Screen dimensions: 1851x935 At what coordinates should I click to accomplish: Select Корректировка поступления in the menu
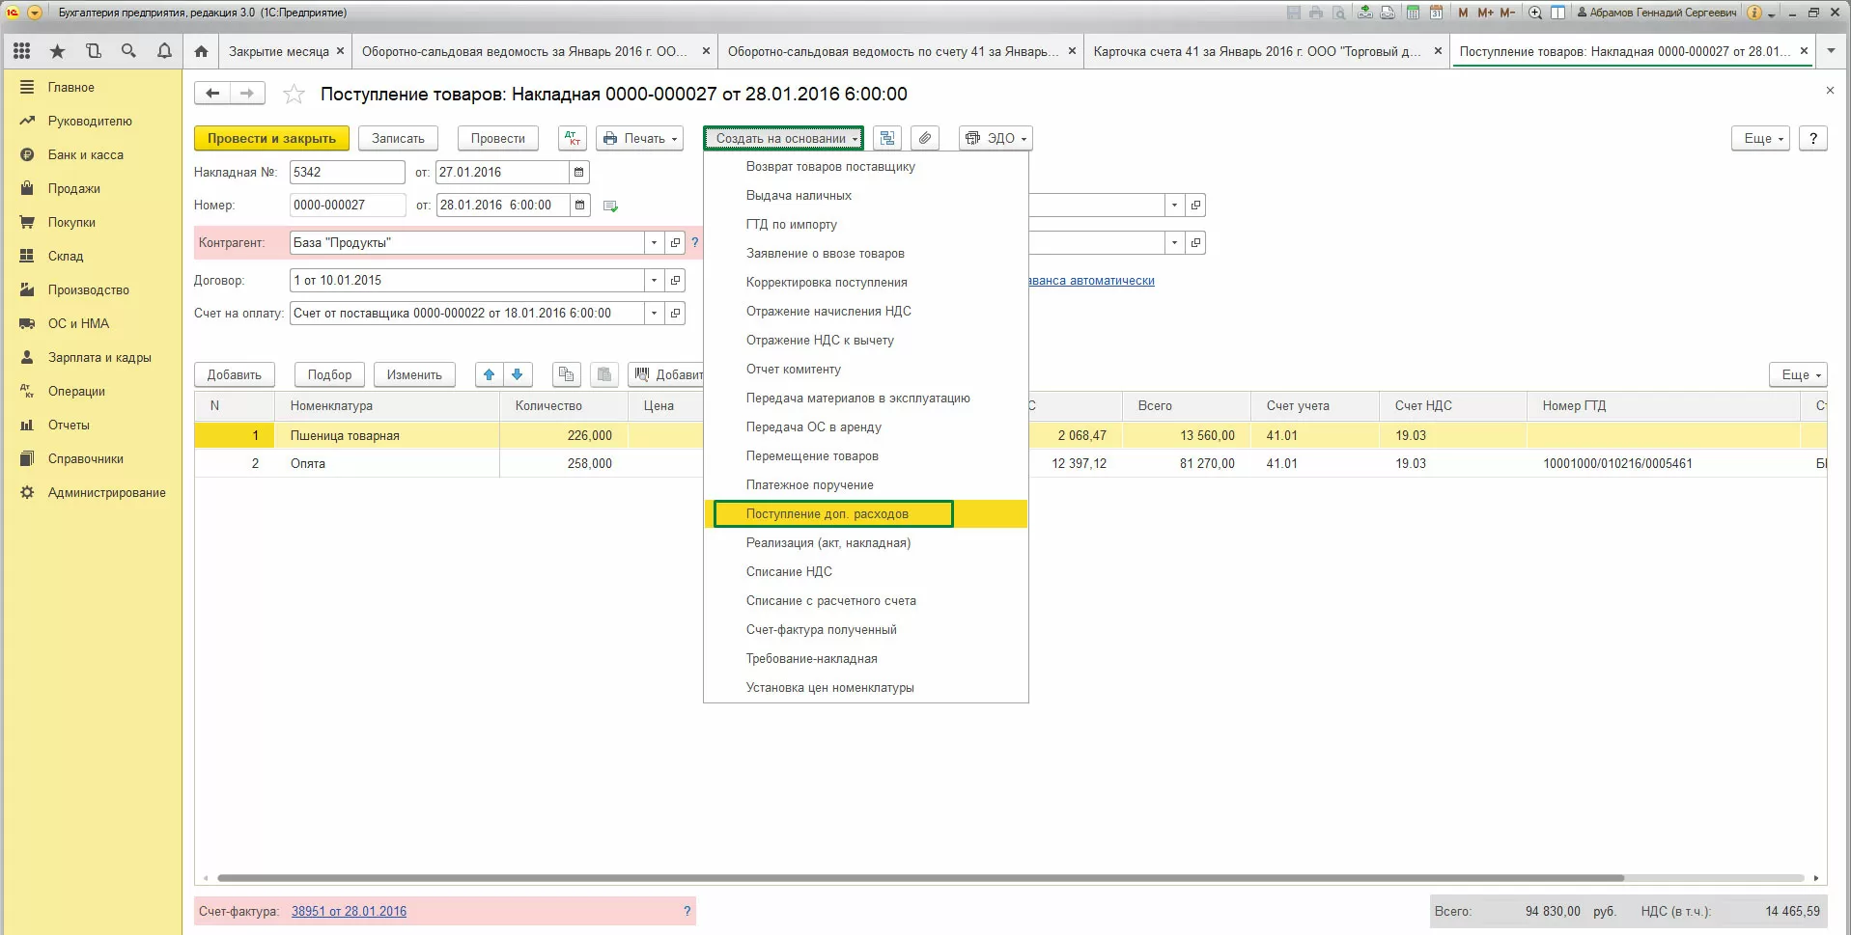[866, 283]
